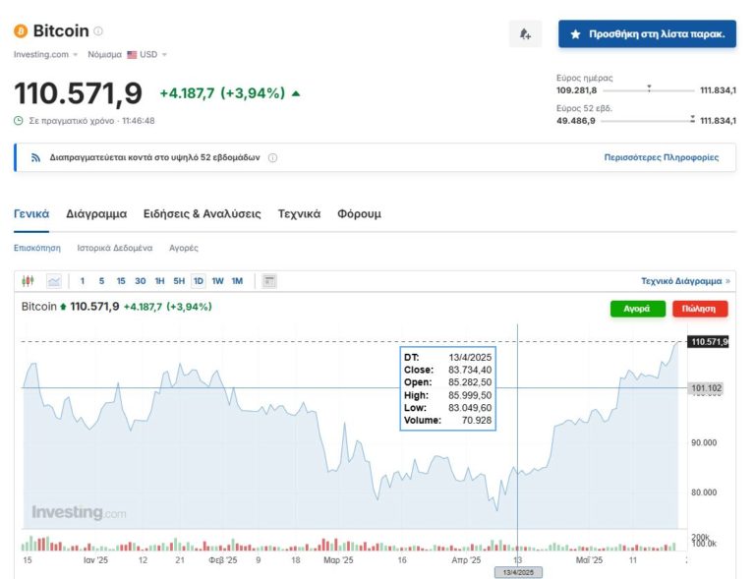Click the orange Bitcoin logo icon
Image resolution: width=755 pixels, height=579 pixels.
tap(21, 31)
